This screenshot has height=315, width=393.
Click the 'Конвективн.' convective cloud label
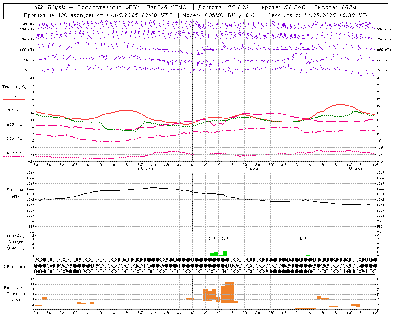tap(16, 288)
